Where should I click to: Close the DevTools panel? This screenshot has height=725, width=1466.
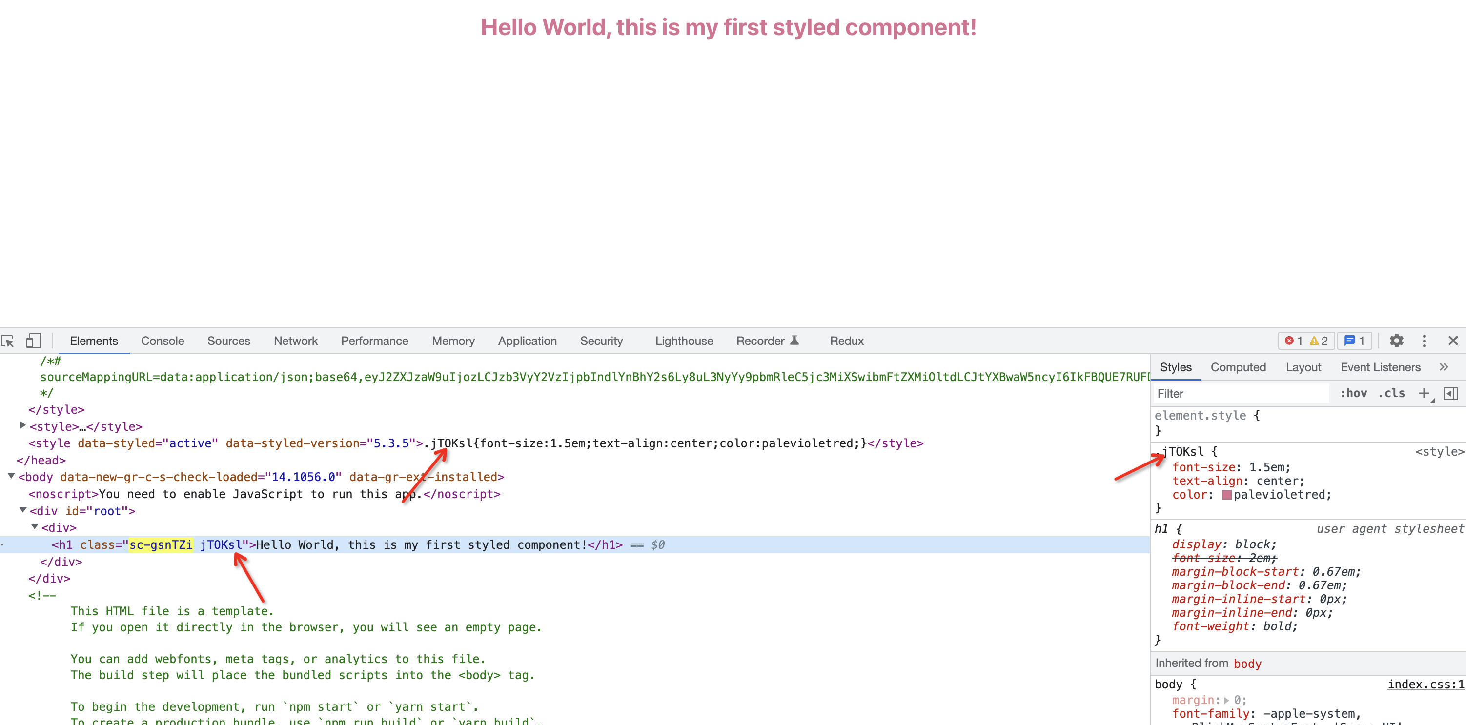(x=1453, y=341)
